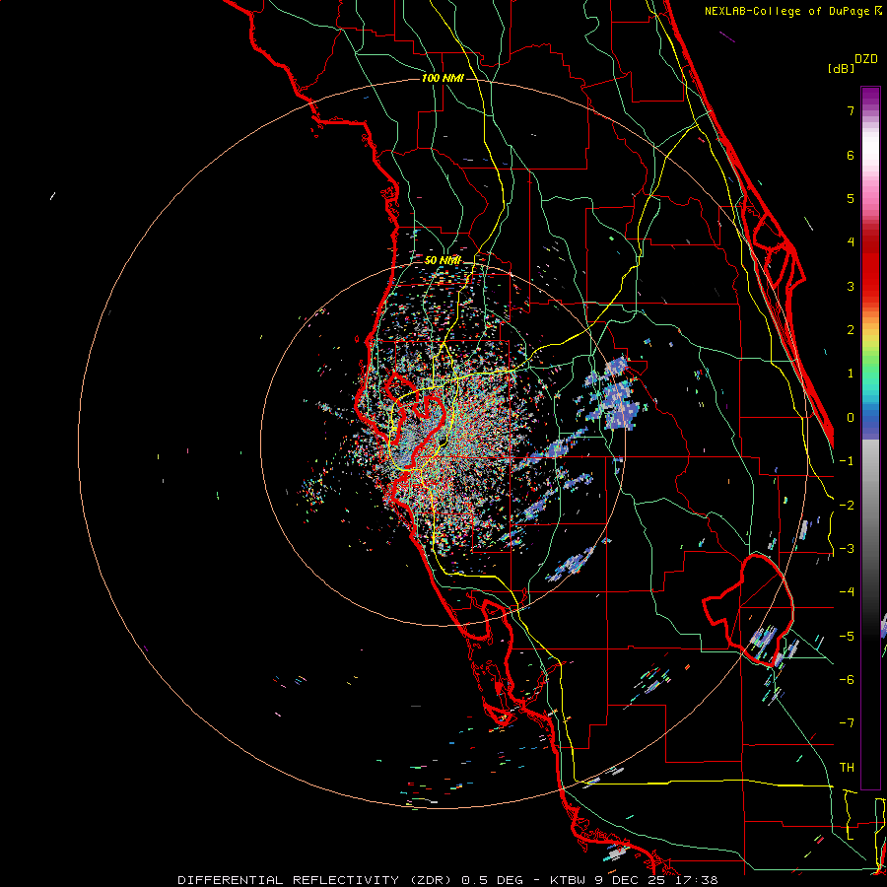Viewport: 887px width, 887px height.
Task: Click the 6 value on color scale
Action: click(x=851, y=155)
